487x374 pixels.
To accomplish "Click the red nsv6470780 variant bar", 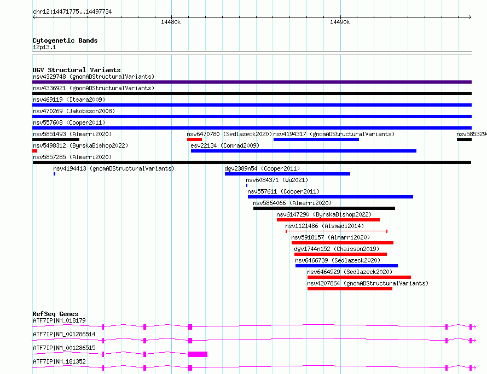I will (x=194, y=139).
